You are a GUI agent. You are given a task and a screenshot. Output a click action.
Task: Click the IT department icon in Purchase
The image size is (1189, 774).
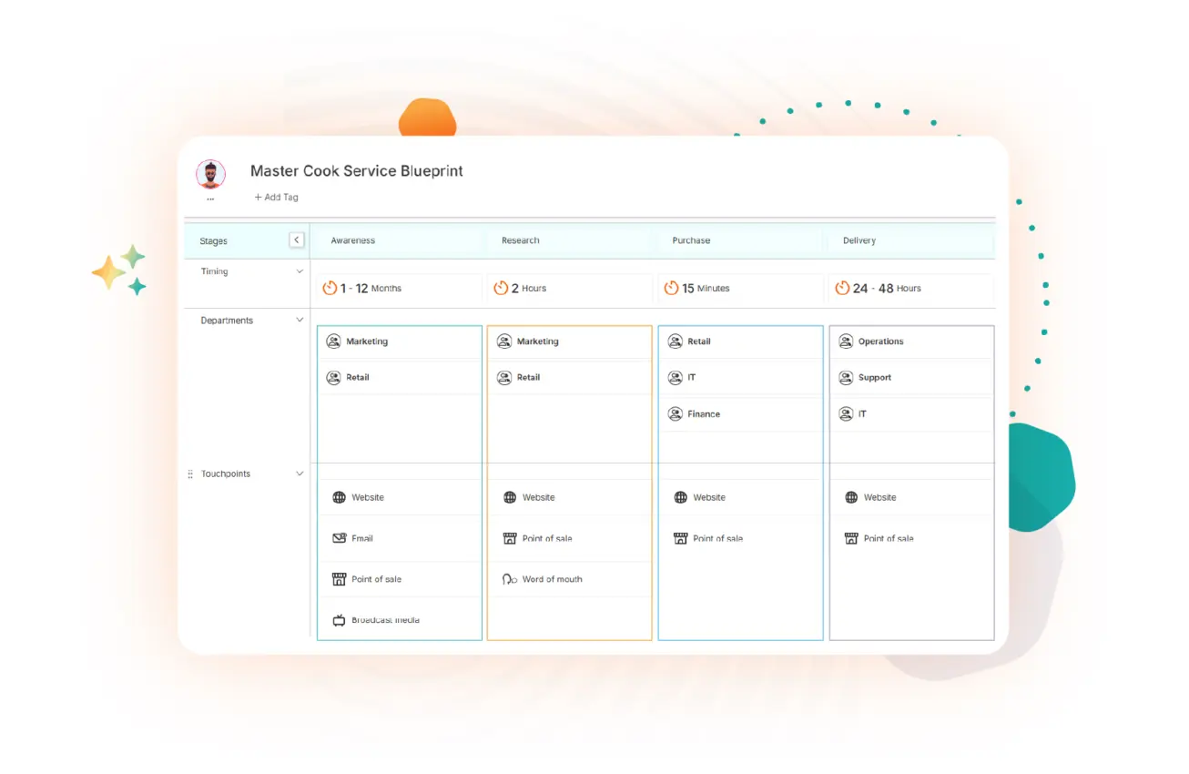[x=675, y=377]
